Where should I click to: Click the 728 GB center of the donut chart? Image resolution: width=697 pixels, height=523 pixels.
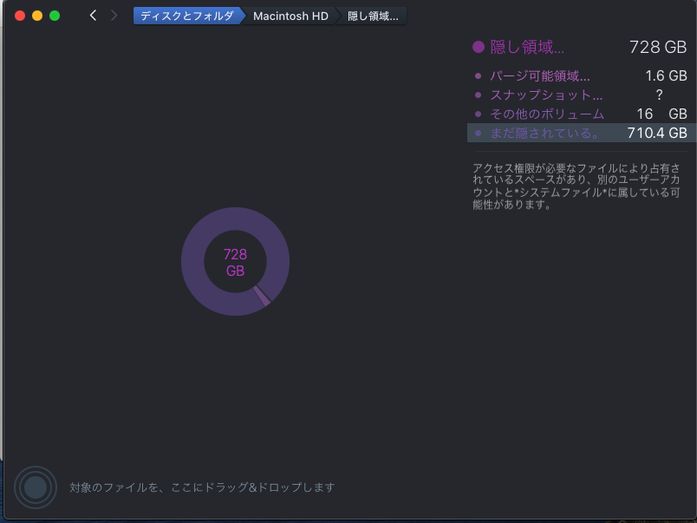pos(235,262)
